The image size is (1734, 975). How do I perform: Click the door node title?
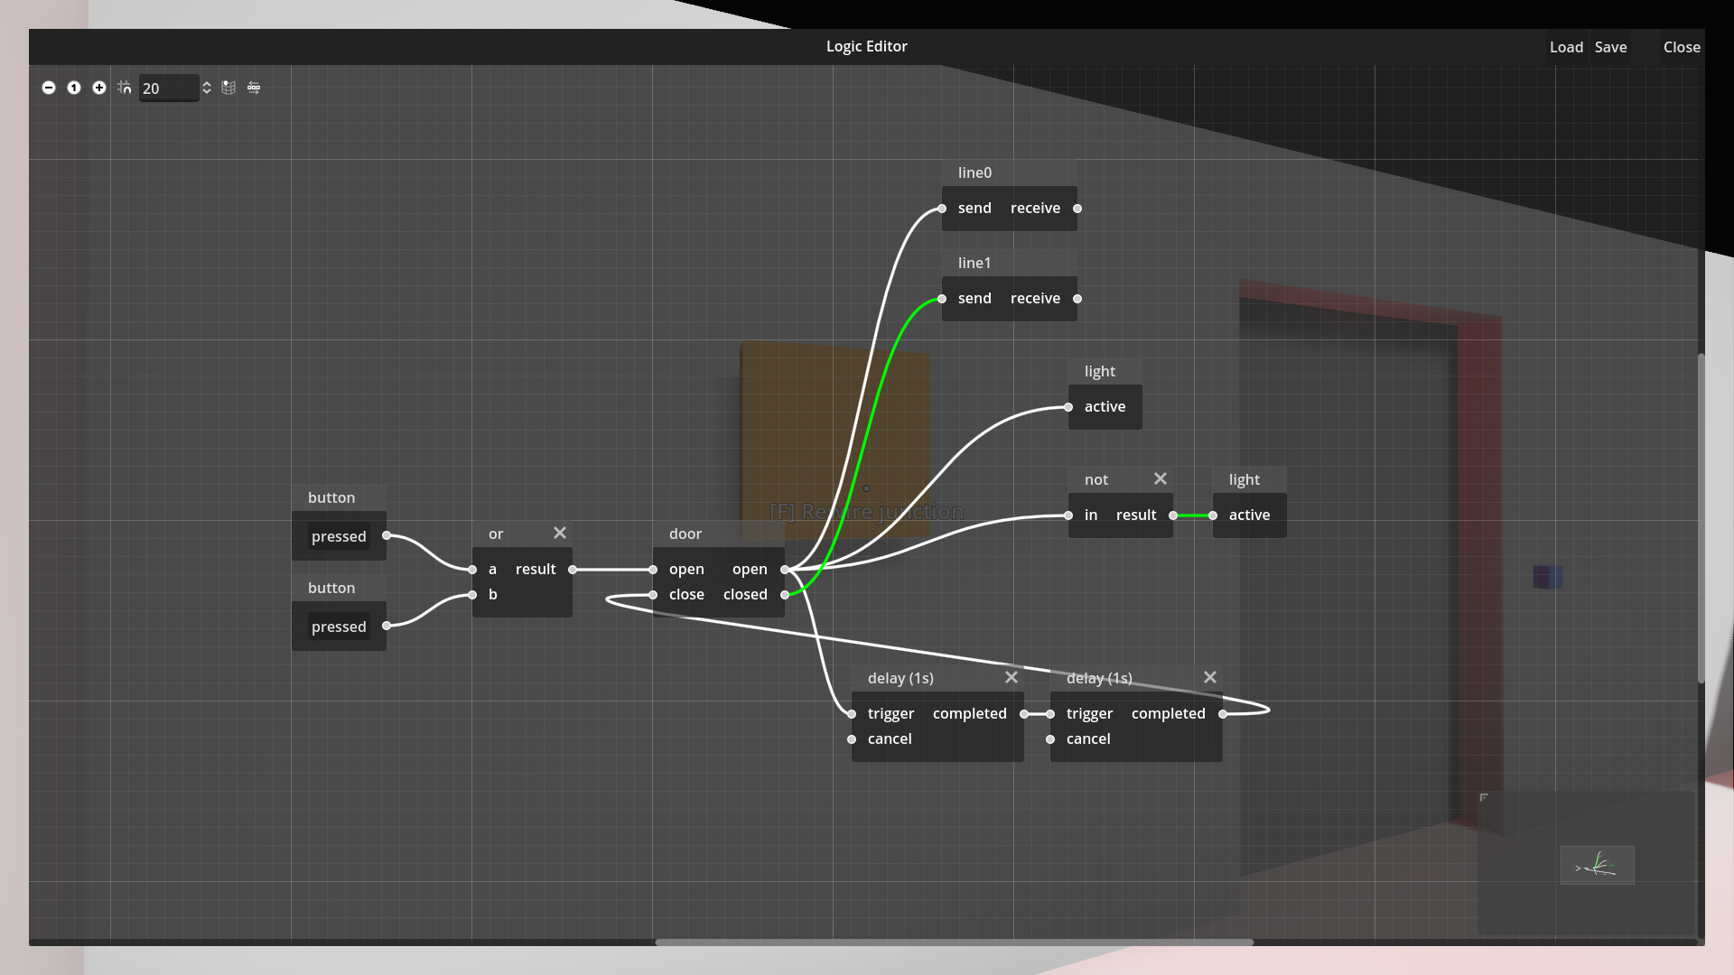(x=685, y=534)
